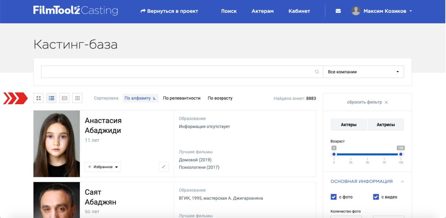Open the Актерам menu item
Viewport: 446px width, 218px height.
tap(263, 11)
